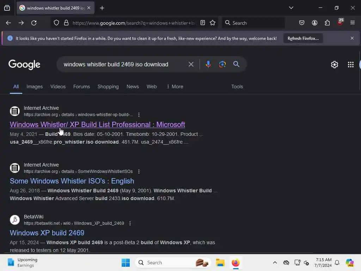Switch to Videos results tab
Image resolution: width=361 pixels, height=271 pixels.
(x=58, y=87)
